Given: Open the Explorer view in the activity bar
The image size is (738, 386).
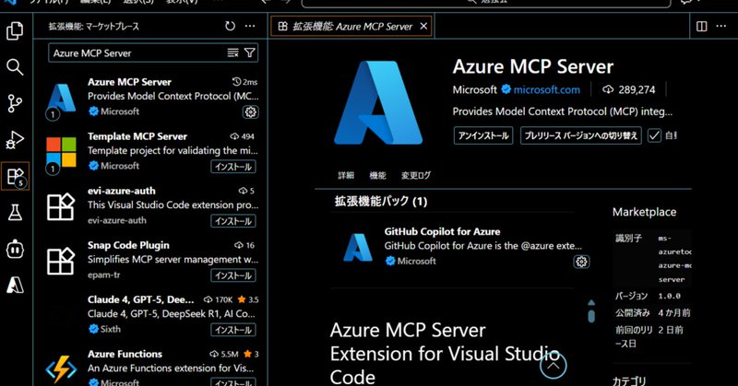Looking at the screenshot, I should point(15,31).
